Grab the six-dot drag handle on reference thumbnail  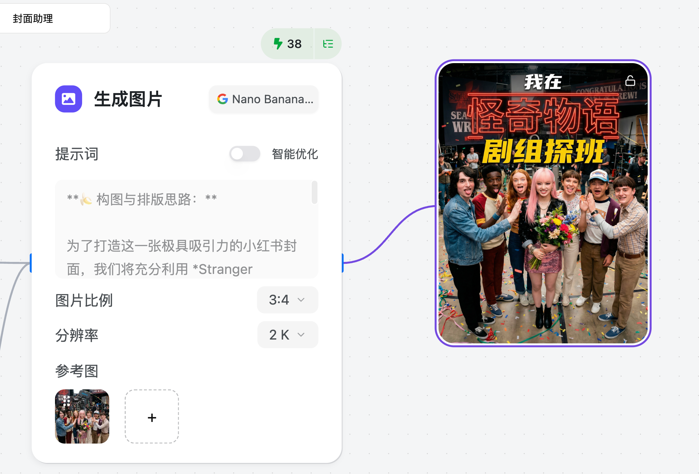pyautogui.click(x=66, y=401)
